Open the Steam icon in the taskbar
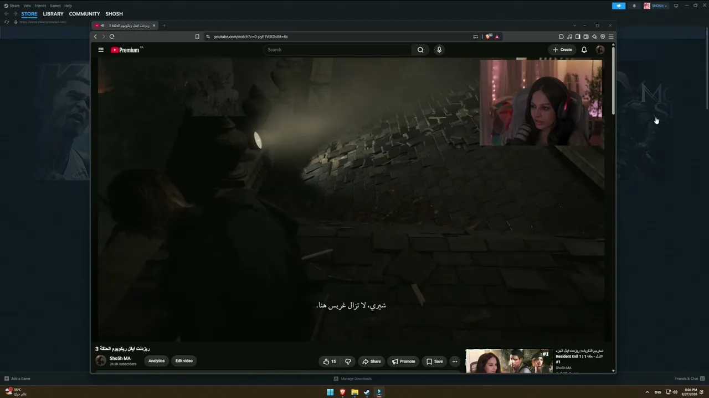The width and height of the screenshot is (709, 398). pyautogui.click(x=367, y=392)
